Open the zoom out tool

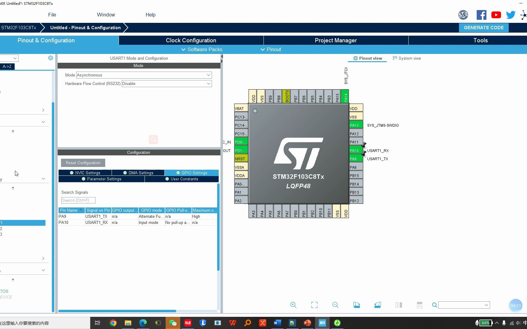pos(335,305)
